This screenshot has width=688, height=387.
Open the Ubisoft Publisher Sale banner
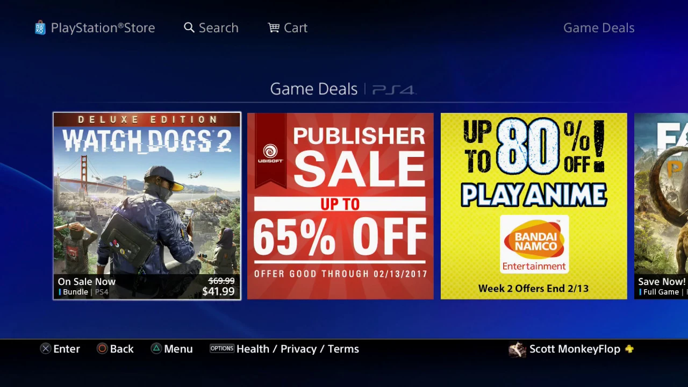click(x=340, y=206)
